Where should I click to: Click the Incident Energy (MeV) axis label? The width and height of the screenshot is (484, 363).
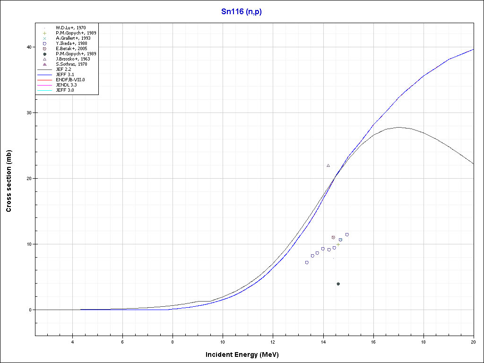tap(242, 354)
